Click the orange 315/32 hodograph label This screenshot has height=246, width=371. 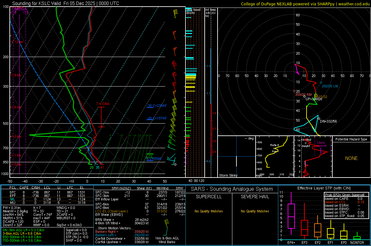pos(322,97)
